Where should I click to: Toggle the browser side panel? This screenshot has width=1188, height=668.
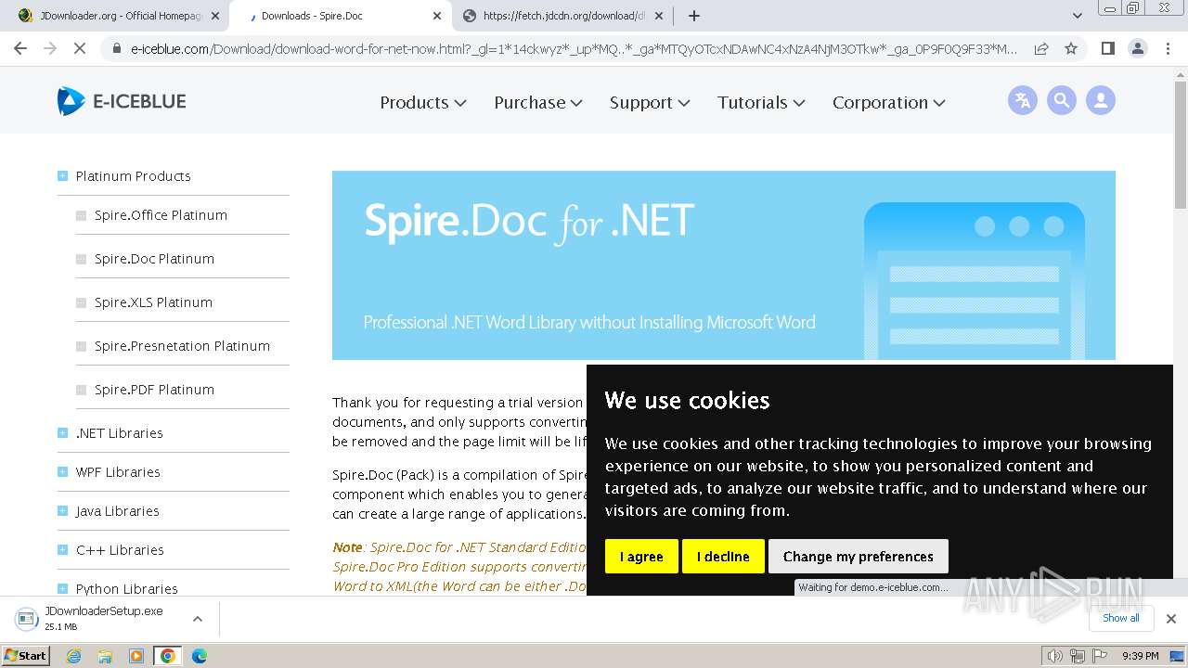pos(1107,48)
